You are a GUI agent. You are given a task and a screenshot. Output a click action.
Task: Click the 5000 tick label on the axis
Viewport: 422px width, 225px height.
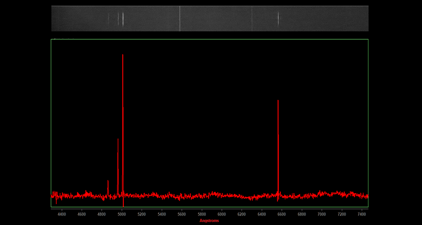[x=121, y=214]
